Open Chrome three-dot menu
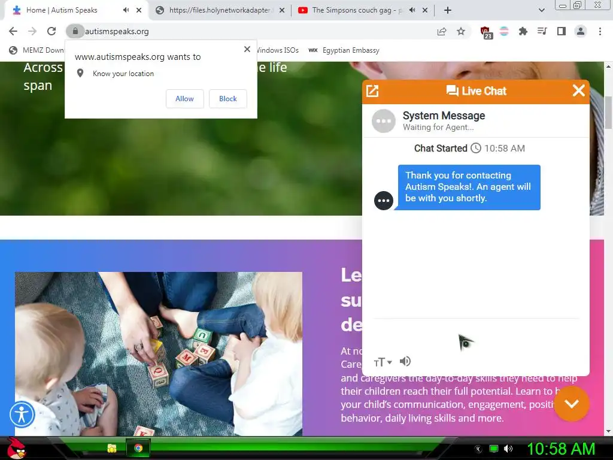Screen dimensions: 613x460 click(600, 31)
